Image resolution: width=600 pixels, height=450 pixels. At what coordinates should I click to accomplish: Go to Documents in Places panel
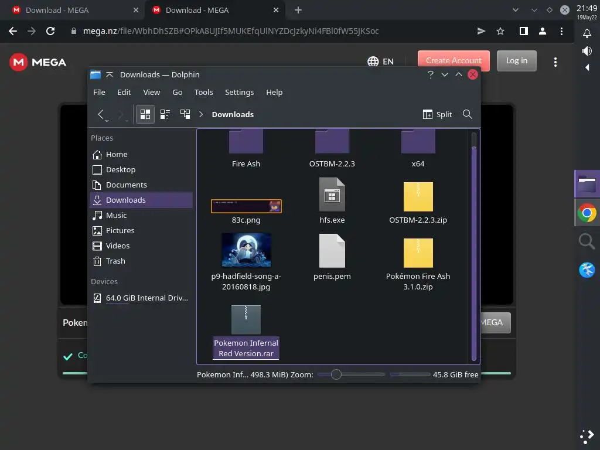141,185
